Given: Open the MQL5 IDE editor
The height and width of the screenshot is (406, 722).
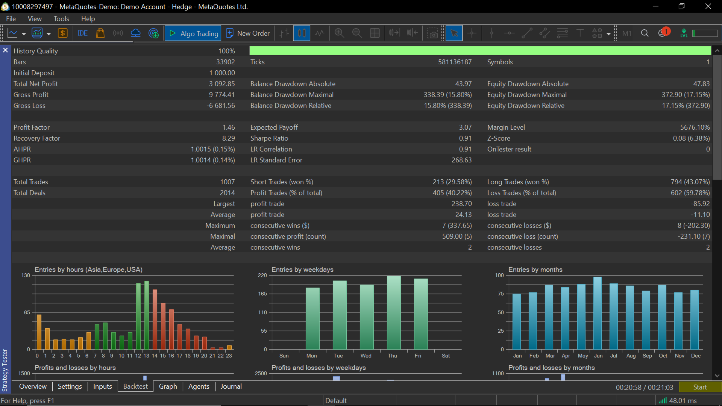Looking at the screenshot, I should [82, 33].
